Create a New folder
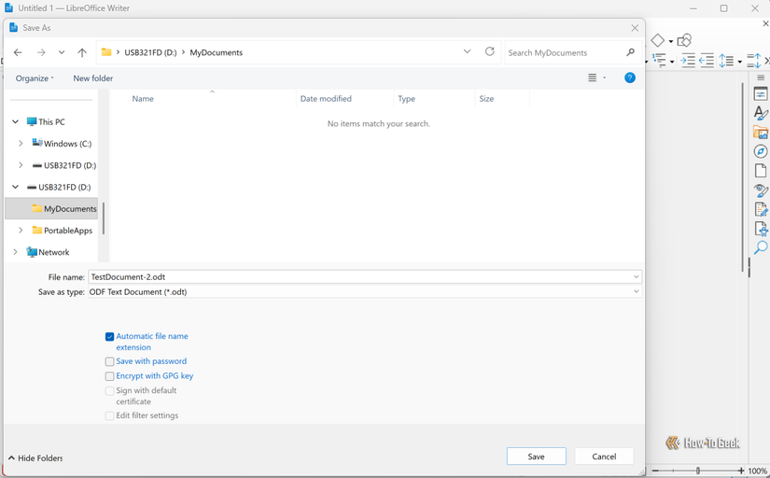770x478 pixels. (x=92, y=78)
